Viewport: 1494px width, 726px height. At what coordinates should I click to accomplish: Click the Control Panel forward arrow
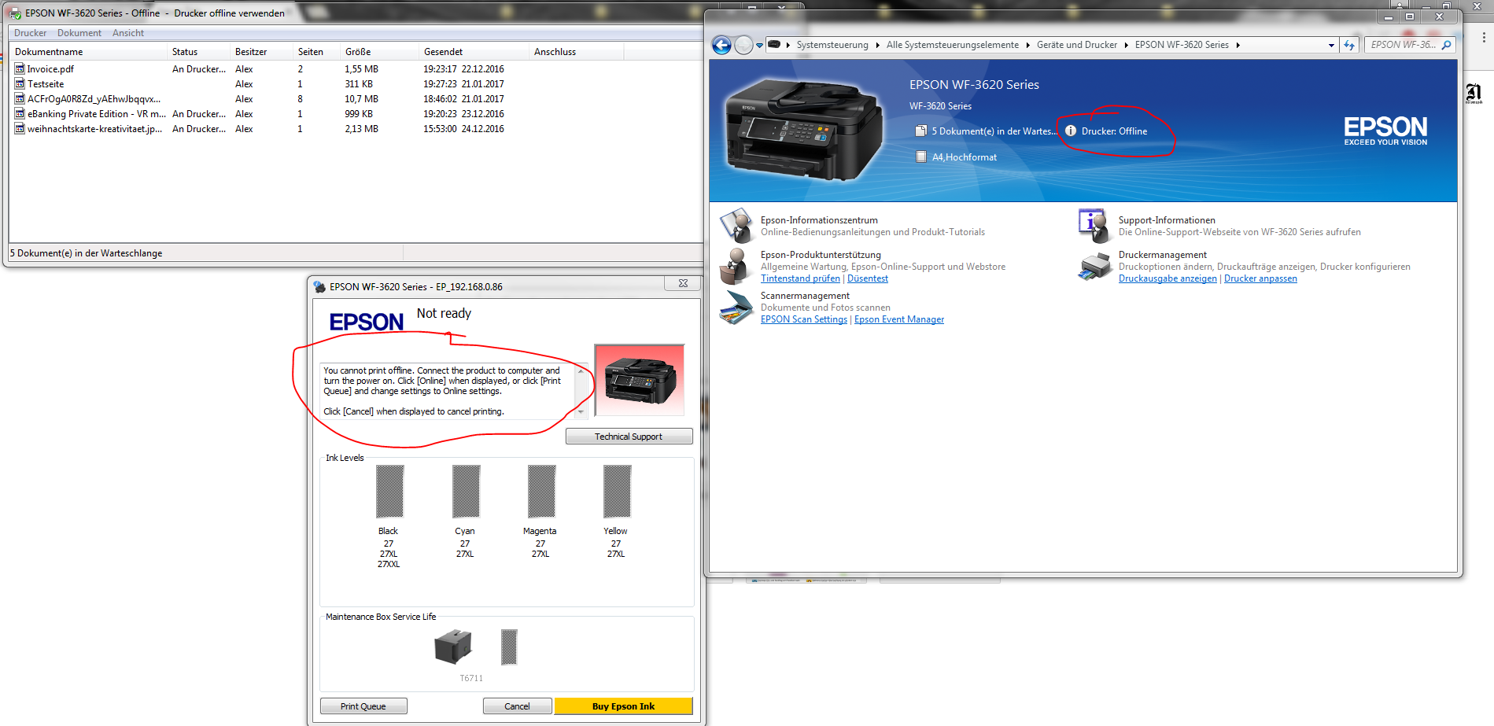[743, 45]
